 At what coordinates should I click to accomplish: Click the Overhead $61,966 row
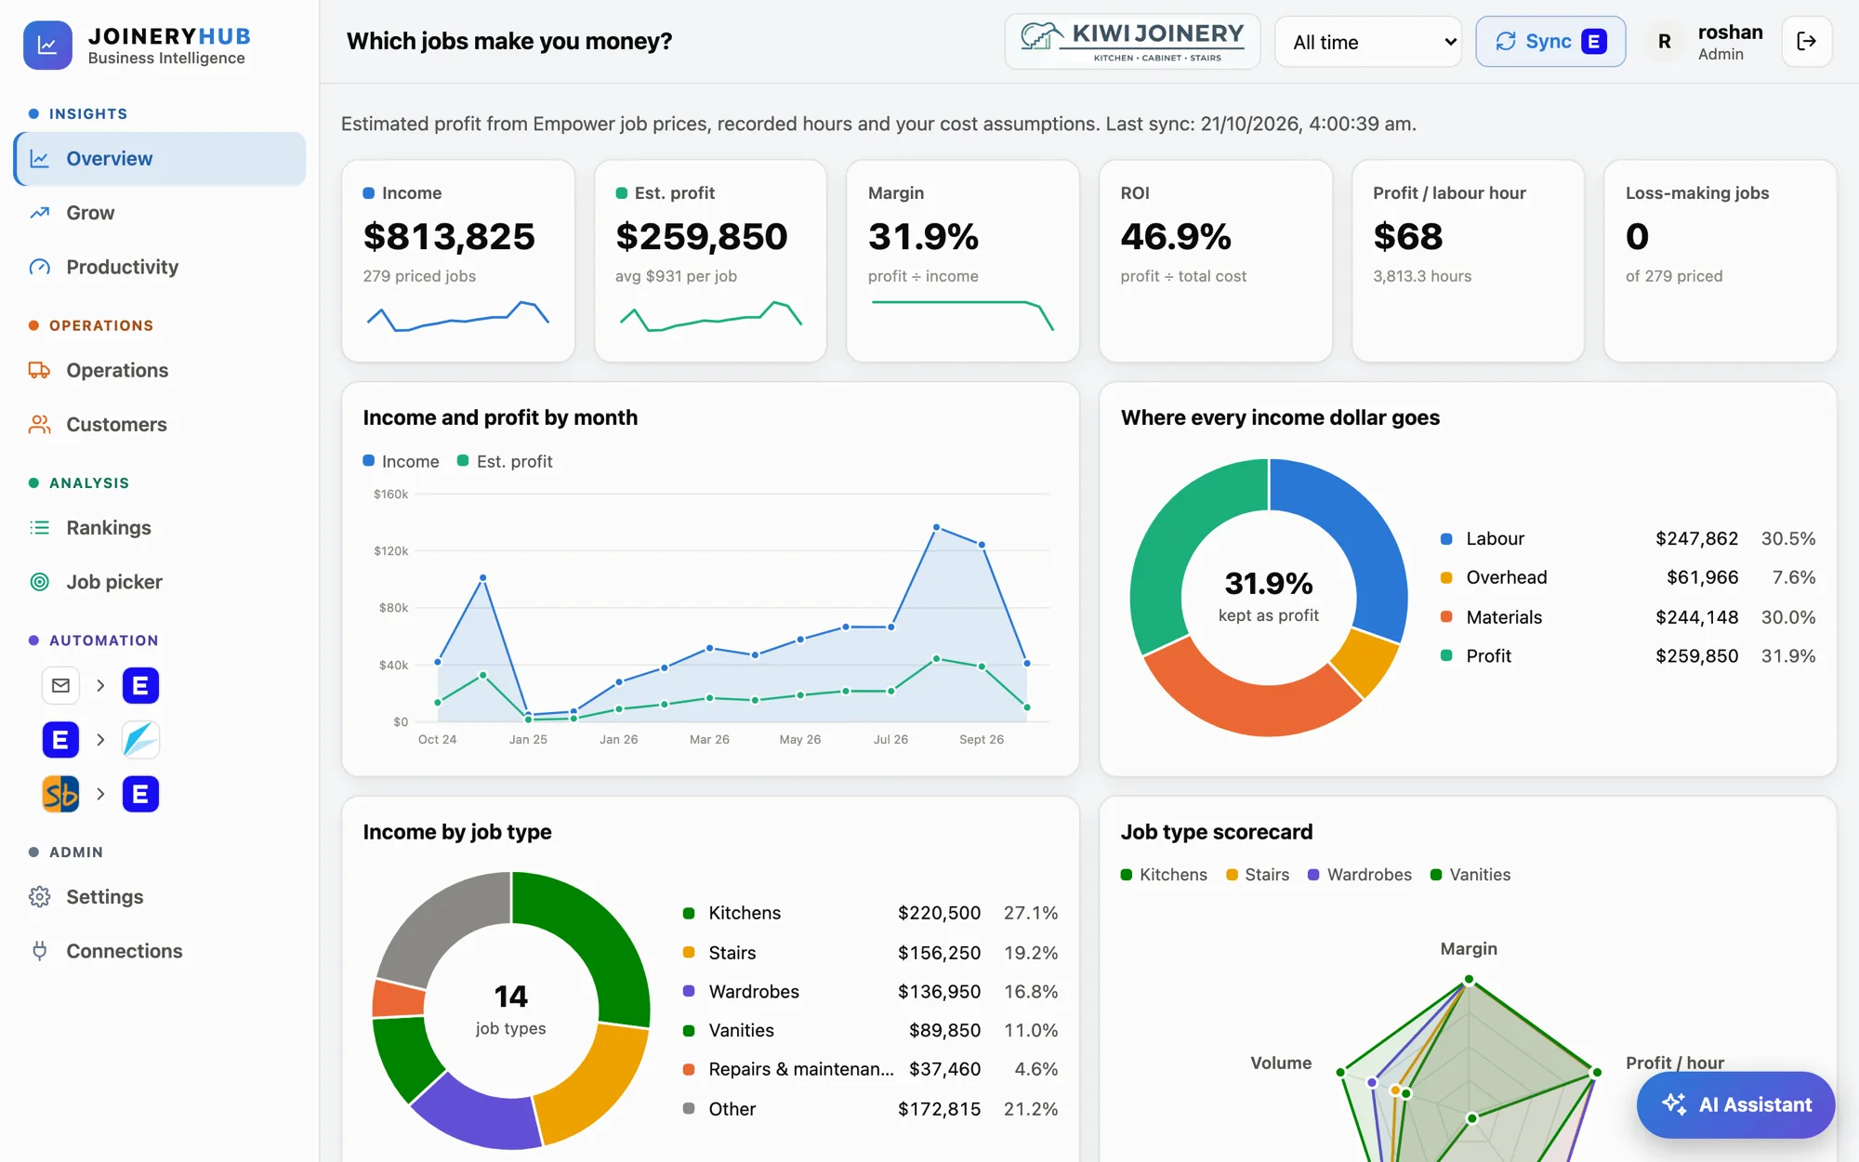coord(1628,578)
